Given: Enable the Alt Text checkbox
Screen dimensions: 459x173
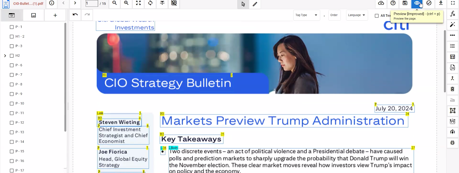Looking at the screenshot, I should point(377,15).
